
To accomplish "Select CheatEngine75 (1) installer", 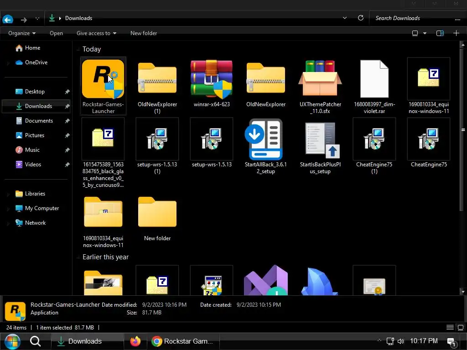I will (x=374, y=146).
